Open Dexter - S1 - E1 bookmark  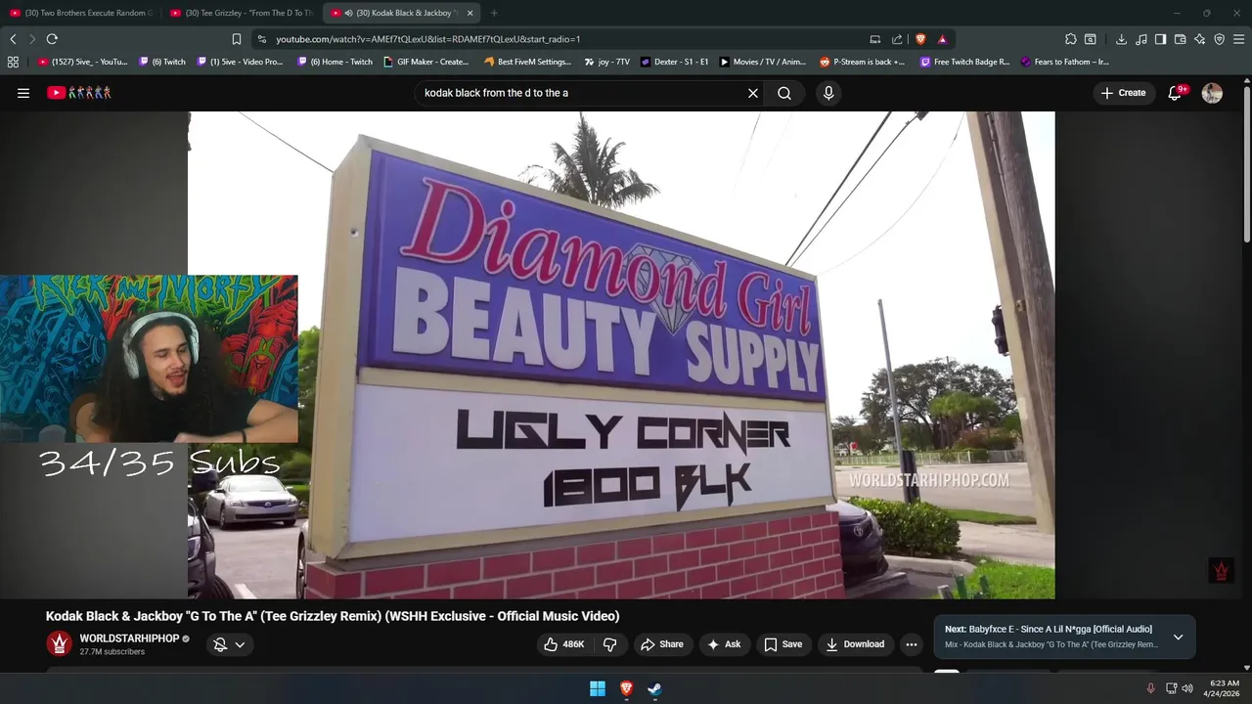pyautogui.click(x=675, y=62)
